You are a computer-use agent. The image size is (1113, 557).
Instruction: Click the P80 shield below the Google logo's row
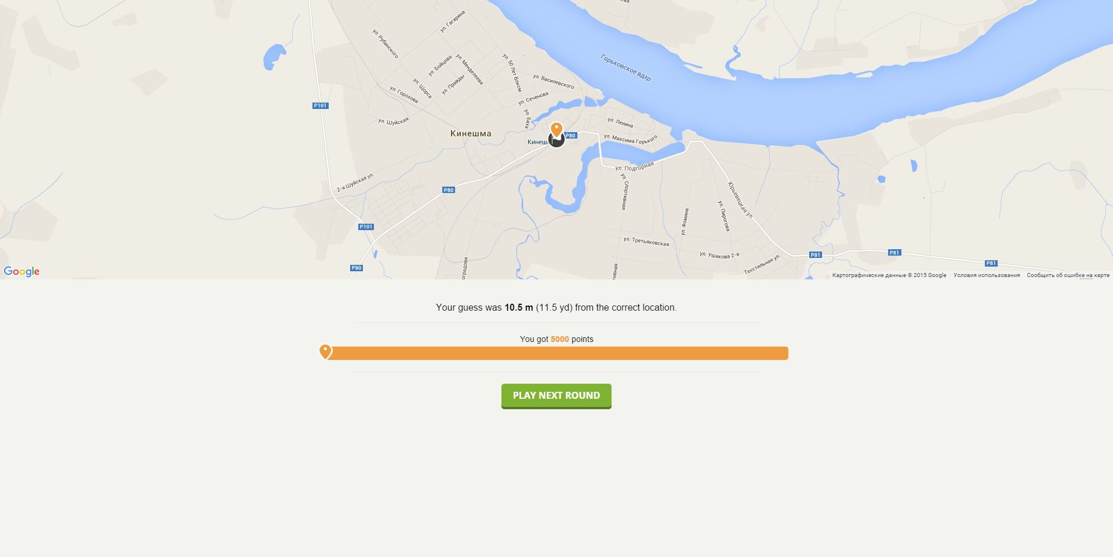click(x=357, y=268)
